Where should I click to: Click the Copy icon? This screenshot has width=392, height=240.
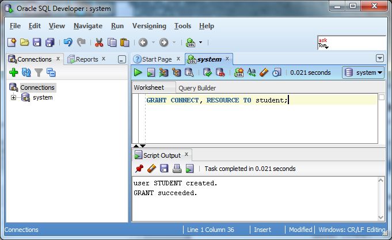coord(112,42)
